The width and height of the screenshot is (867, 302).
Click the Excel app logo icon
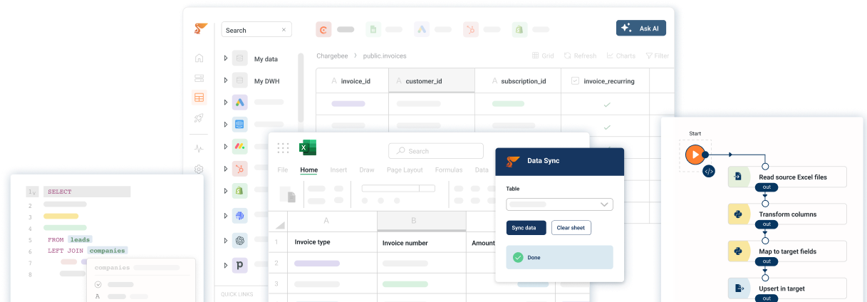click(308, 148)
